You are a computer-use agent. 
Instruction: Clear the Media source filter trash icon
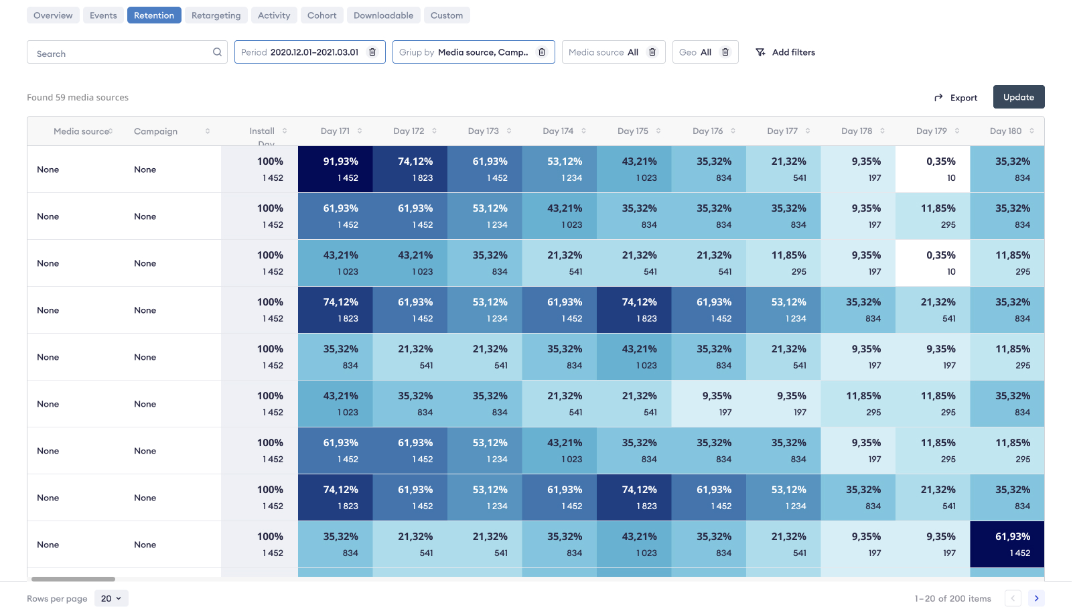pyautogui.click(x=652, y=52)
